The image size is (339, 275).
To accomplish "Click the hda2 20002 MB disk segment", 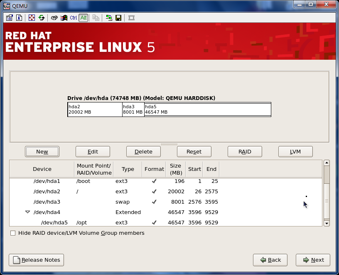I will pyautogui.click(x=95, y=110).
